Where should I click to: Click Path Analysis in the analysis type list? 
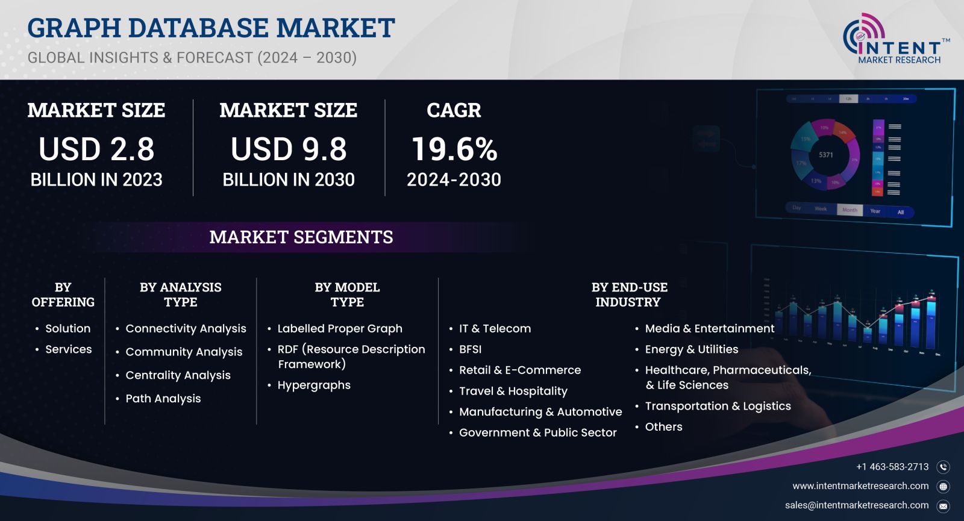pyautogui.click(x=163, y=399)
